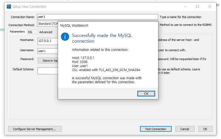Viewport: 221px width, 139px height.
Task: Click the blue information icon in dialog
Action: (65, 37)
